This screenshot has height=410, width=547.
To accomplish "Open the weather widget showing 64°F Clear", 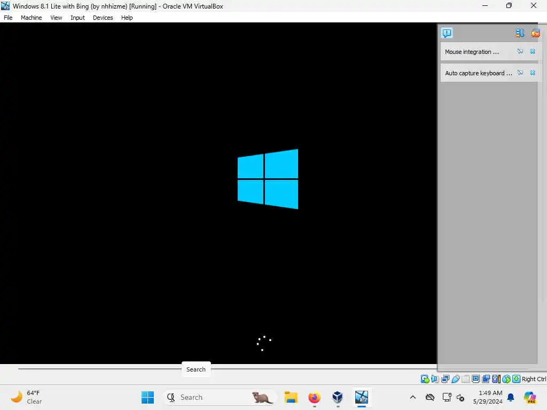I will pos(26,397).
